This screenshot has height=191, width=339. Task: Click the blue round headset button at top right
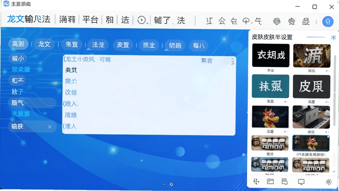(328, 22)
